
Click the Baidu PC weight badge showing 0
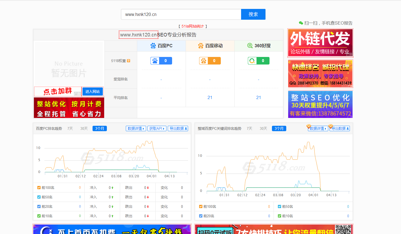click(x=161, y=61)
